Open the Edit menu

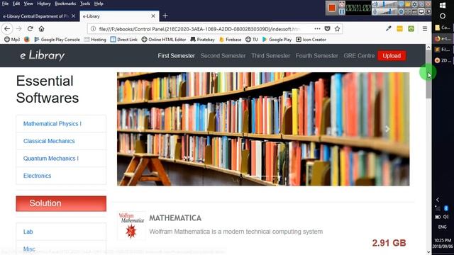point(16,4)
